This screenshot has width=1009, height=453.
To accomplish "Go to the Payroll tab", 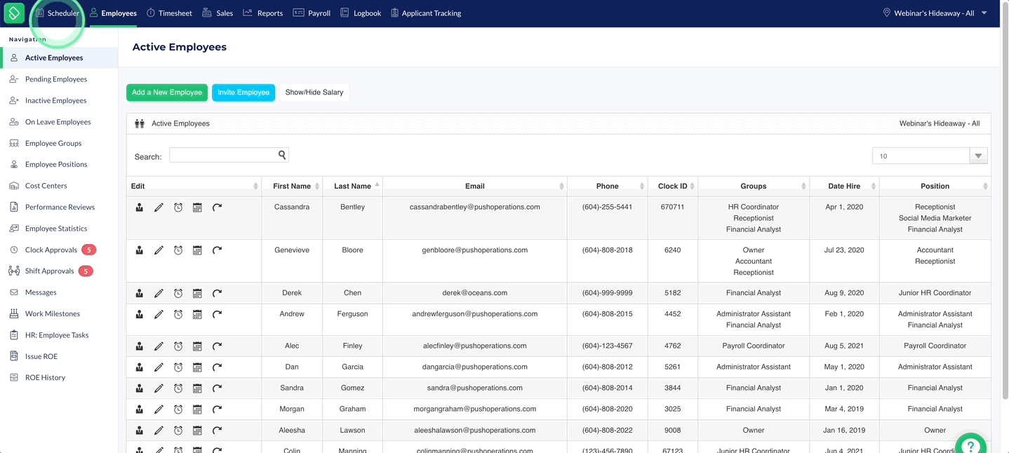I will coord(312,13).
